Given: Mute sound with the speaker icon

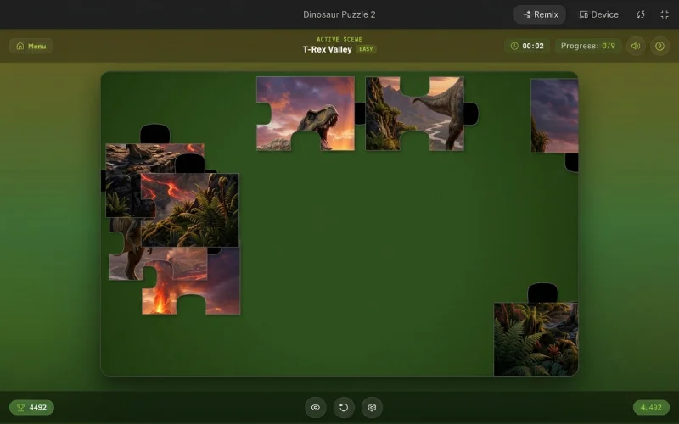Looking at the screenshot, I should pyautogui.click(x=636, y=46).
